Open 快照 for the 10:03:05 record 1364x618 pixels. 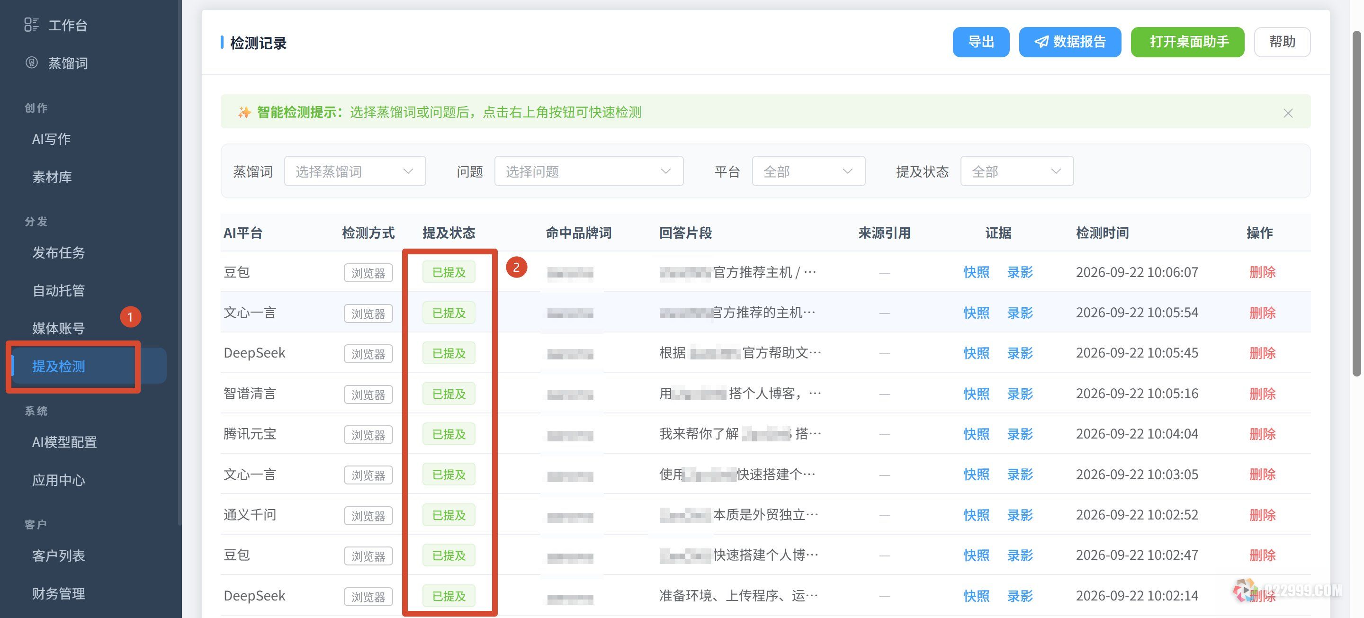(x=976, y=474)
